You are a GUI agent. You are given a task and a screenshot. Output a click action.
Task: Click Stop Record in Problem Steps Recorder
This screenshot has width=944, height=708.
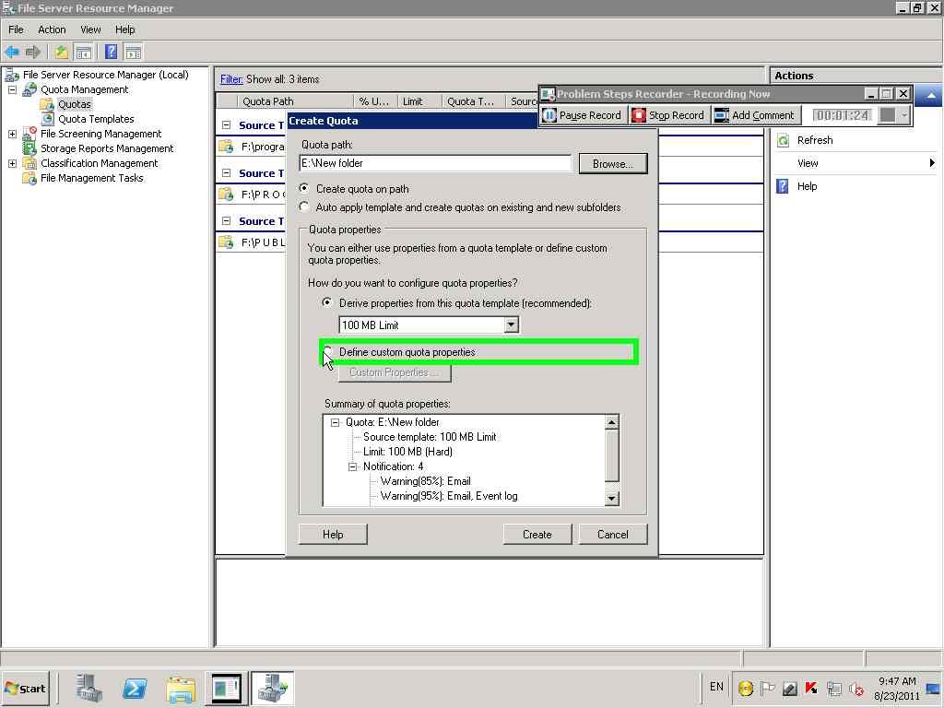[668, 114]
